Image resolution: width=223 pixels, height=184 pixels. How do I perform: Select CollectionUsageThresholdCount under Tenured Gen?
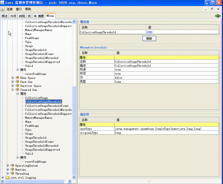47,106
